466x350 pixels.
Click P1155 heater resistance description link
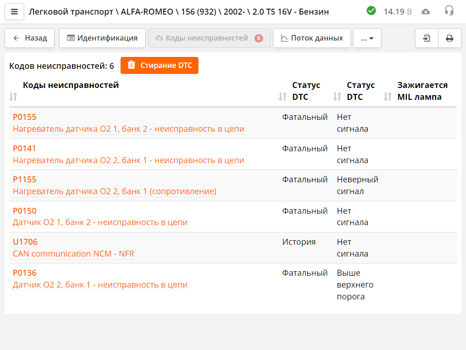pos(115,191)
